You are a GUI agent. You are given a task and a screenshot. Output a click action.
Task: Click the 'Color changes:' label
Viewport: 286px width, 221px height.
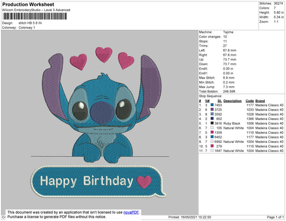pos(210,37)
